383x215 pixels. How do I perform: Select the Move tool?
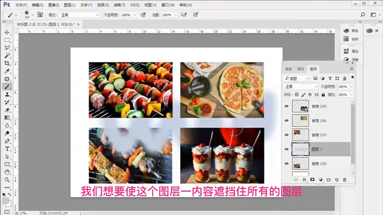coord(7,32)
